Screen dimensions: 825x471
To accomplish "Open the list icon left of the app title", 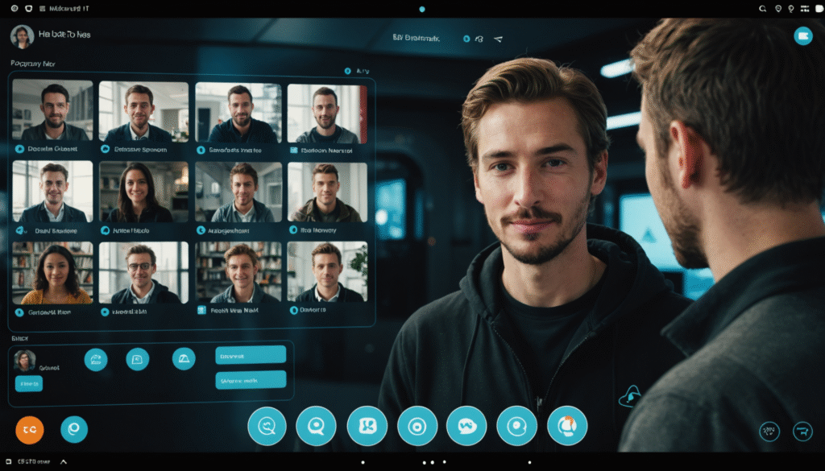I will pos(43,8).
